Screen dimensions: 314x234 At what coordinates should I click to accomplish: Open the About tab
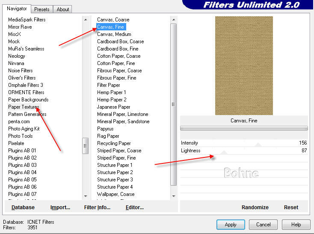(x=63, y=9)
